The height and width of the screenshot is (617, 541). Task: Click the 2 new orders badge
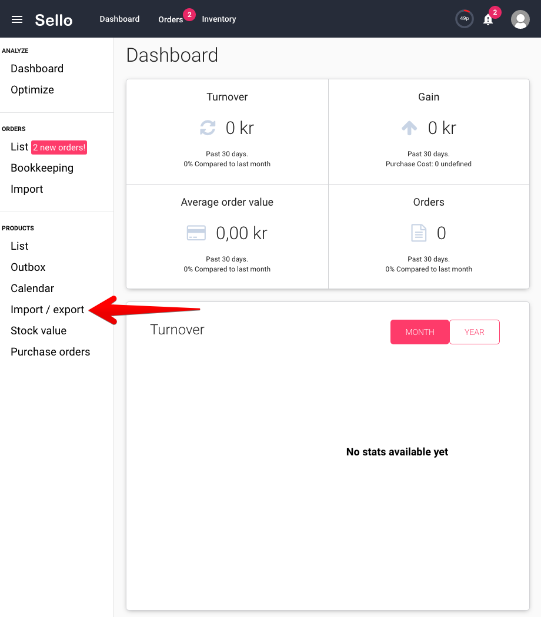point(59,147)
